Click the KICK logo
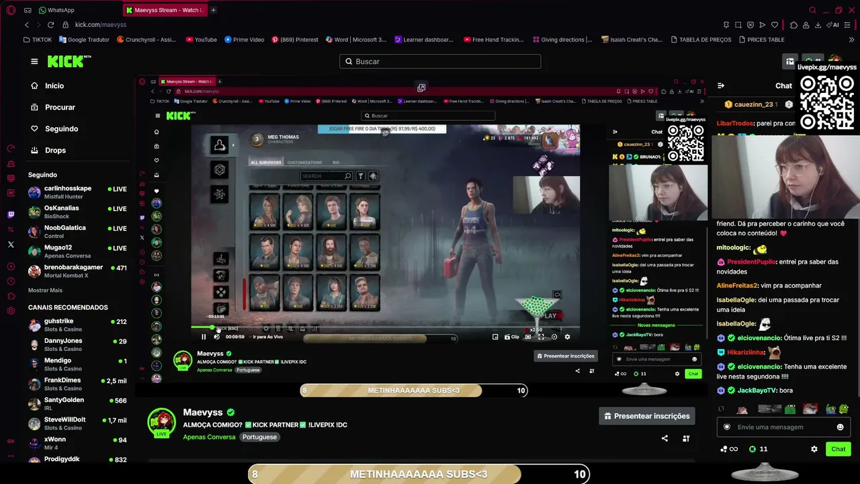Image resolution: width=860 pixels, height=484 pixels. (x=67, y=61)
